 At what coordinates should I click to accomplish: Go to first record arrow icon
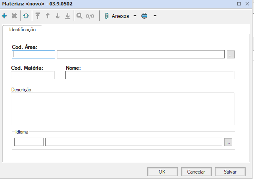coord(38,16)
